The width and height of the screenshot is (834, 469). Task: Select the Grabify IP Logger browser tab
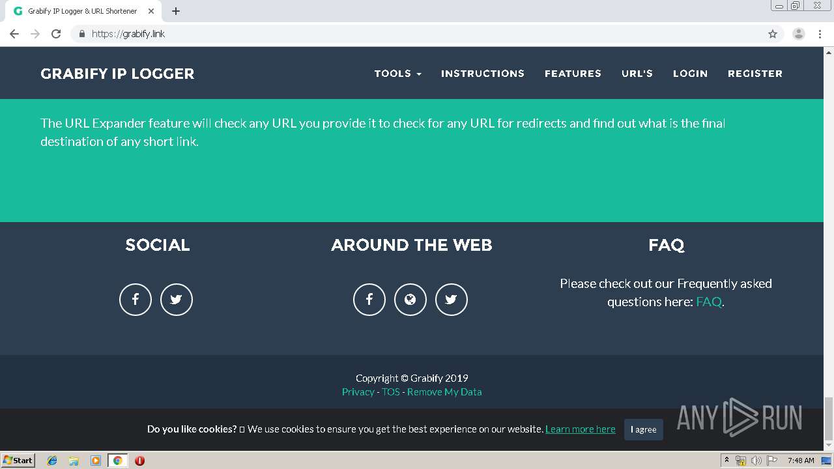83,11
